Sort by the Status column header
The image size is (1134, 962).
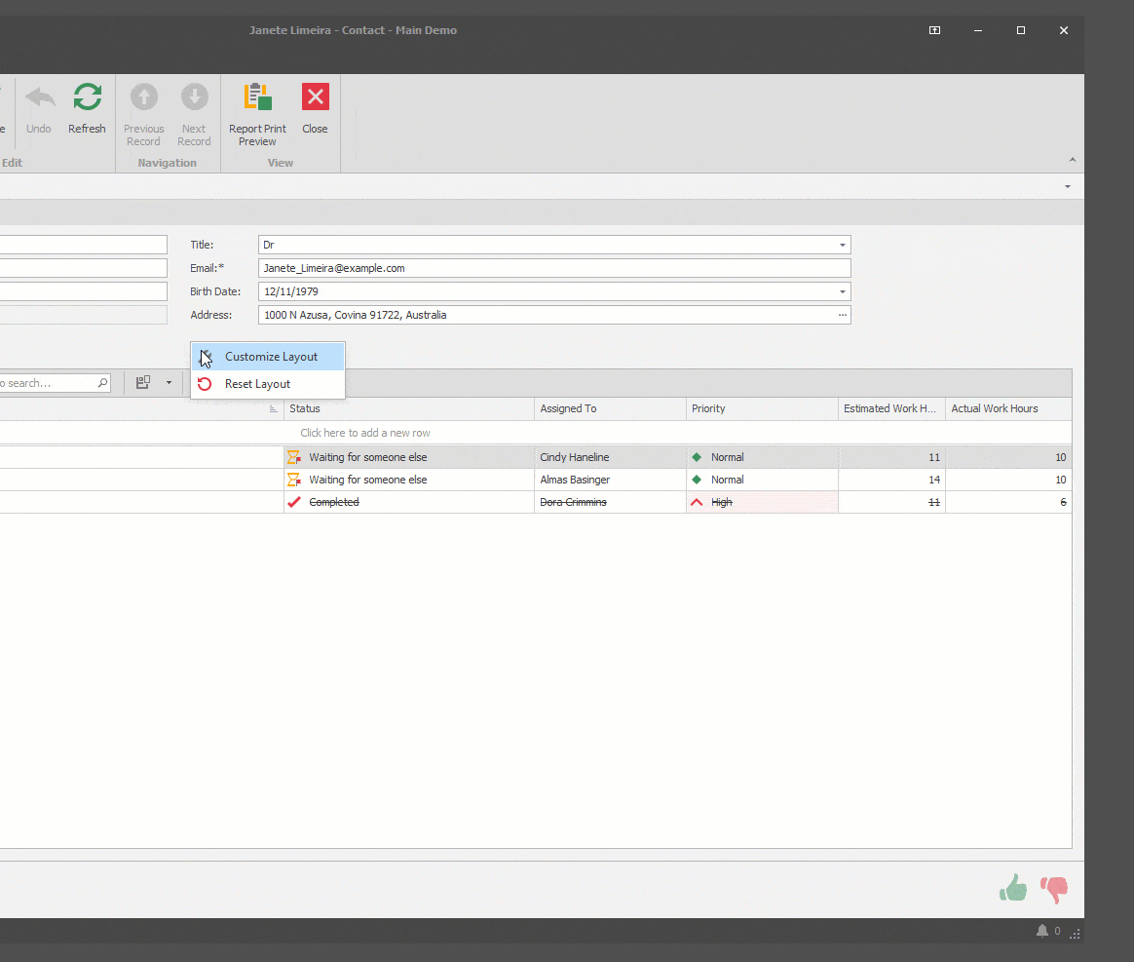point(408,408)
